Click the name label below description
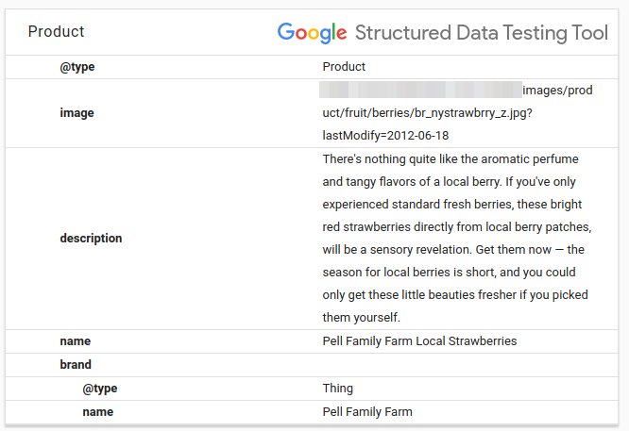The height and width of the screenshot is (431, 629). pyautogui.click(x=76, y=341)
